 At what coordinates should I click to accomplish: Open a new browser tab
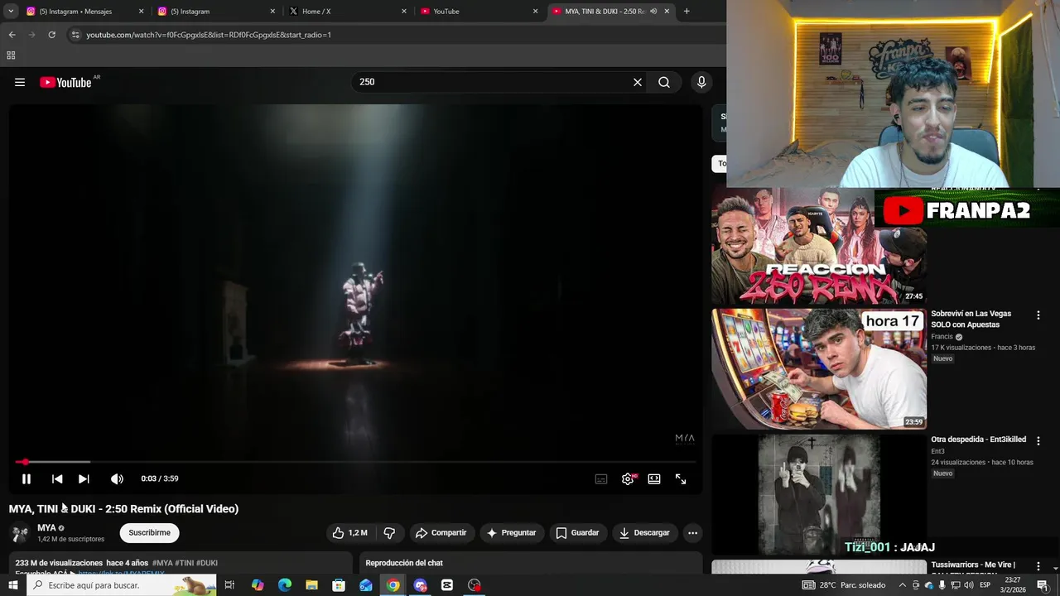687,12
